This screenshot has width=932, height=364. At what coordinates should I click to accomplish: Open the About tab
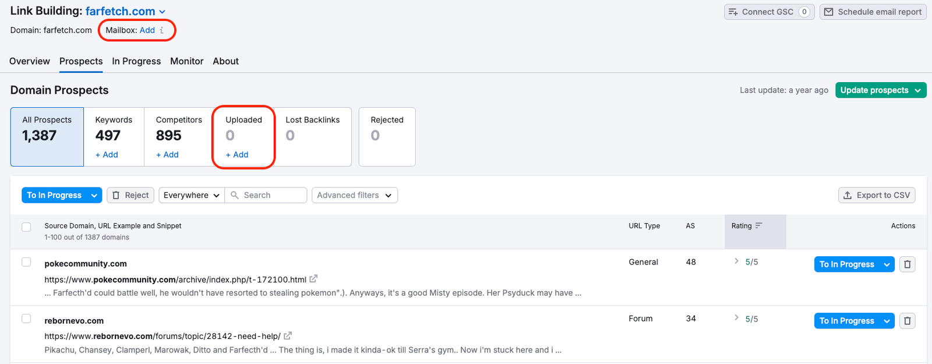click(225, 61)
